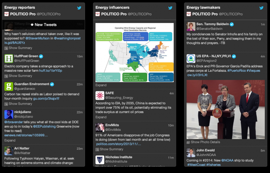Show Photo Details for EPA press photo

tap(205, 142)
